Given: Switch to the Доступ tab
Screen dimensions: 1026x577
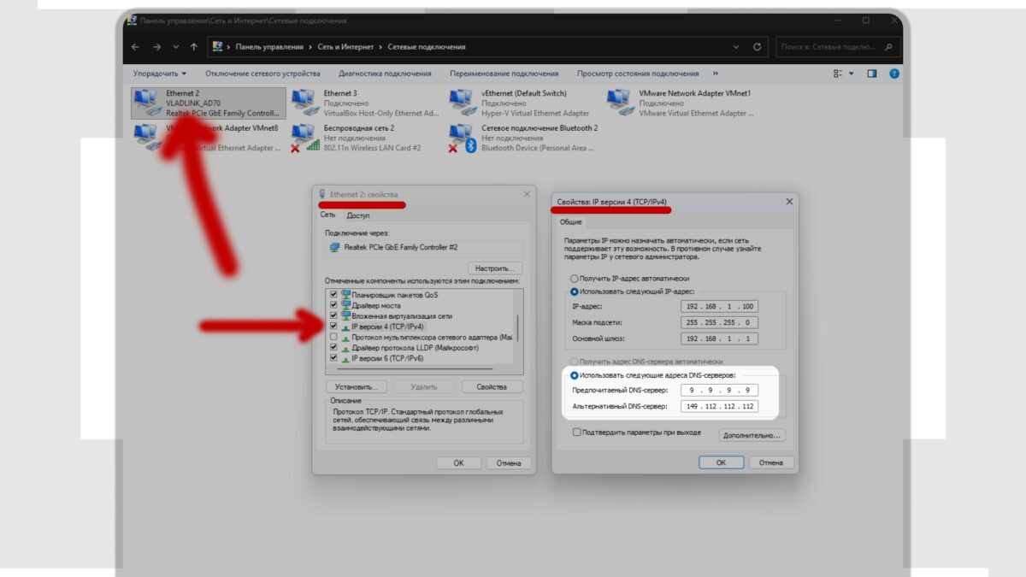Looking at the screenshot, I should click(358, 215).
